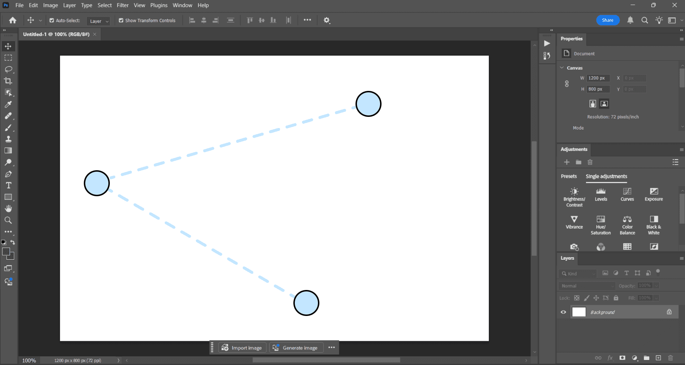This screenshot has width=685, height=365.
Task: Select the Move tool
Action: click(x=8, y=46)
